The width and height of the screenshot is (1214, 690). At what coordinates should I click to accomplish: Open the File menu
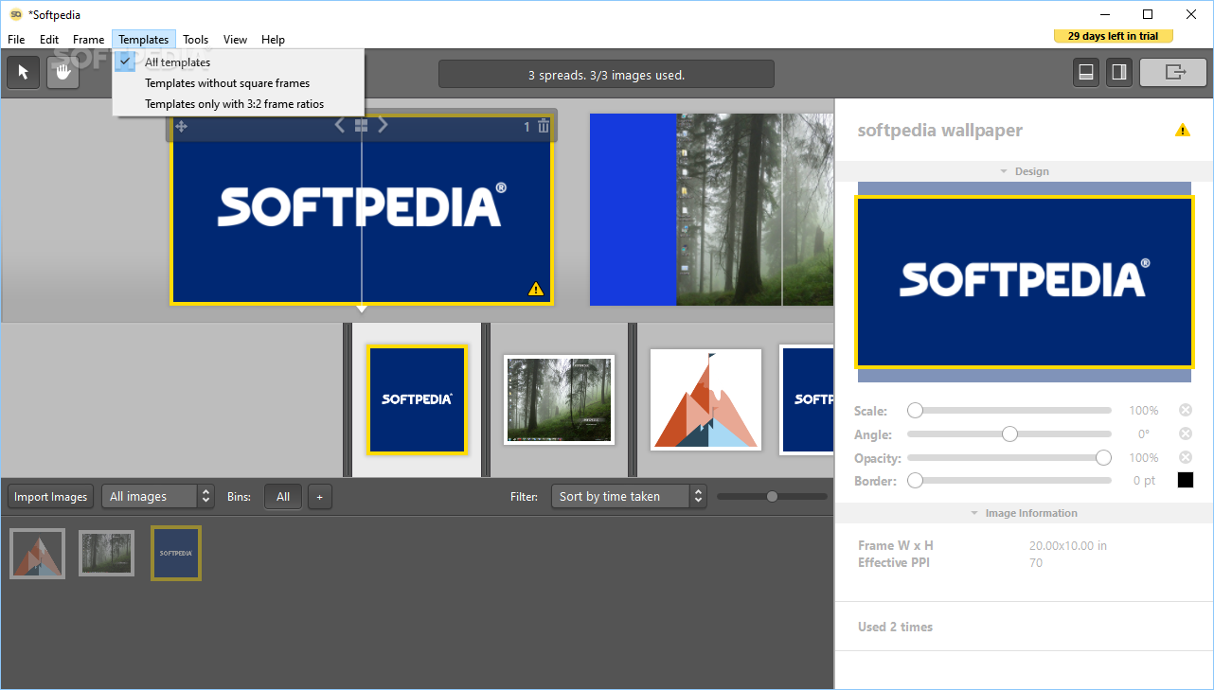pyautogui.click(x=16, y=40)
